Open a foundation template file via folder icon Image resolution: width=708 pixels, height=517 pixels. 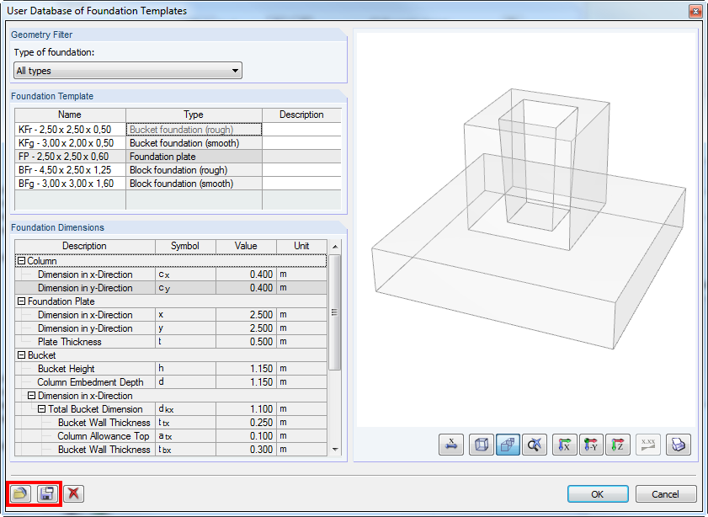(x=20, y=493)
